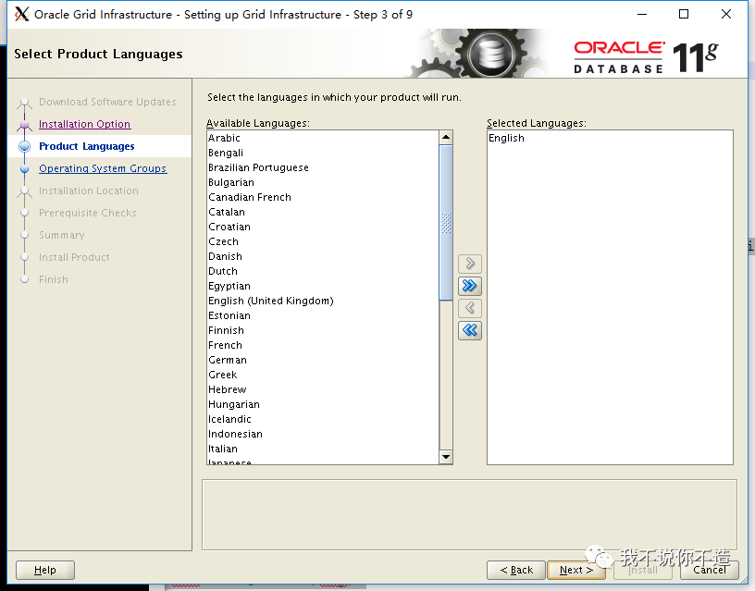Maximize the installer window
Screen dimensions: 755x591
click(684, 15)
